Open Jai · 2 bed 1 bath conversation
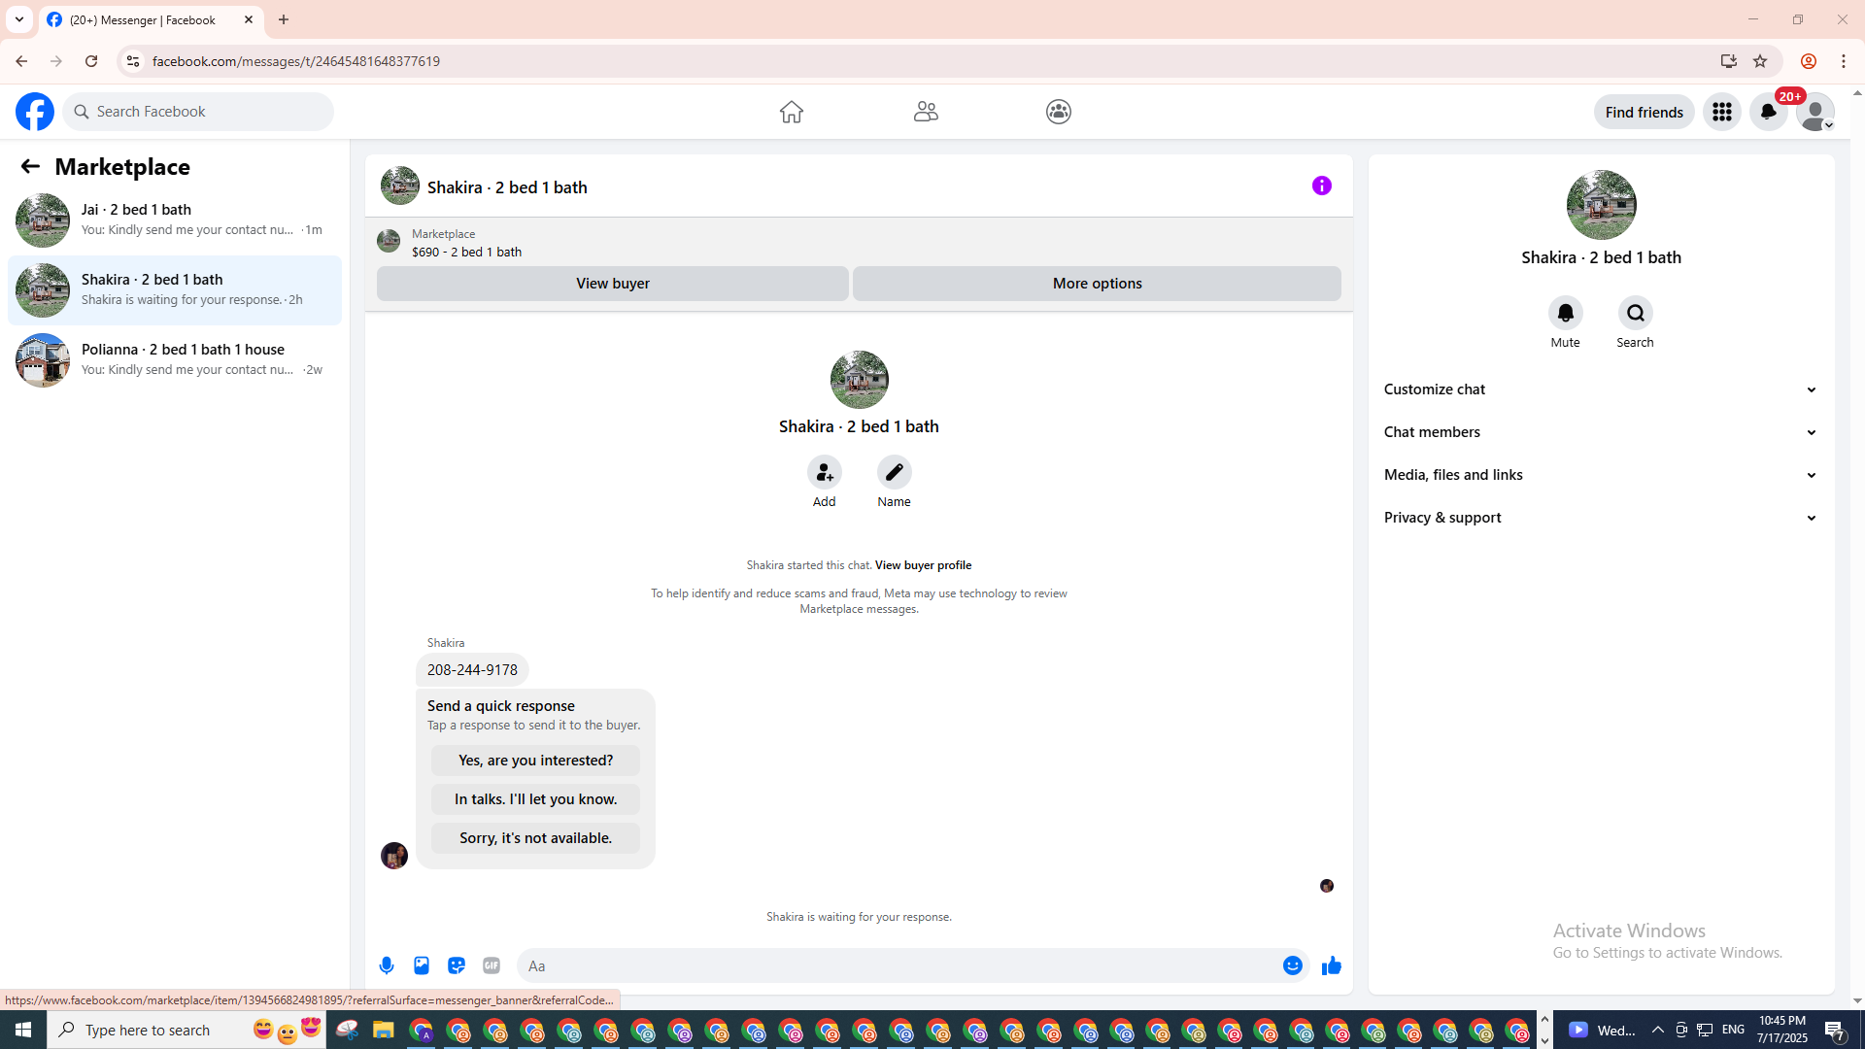The width and height of the screenshot is (1865, 1049). coord(175,220)
